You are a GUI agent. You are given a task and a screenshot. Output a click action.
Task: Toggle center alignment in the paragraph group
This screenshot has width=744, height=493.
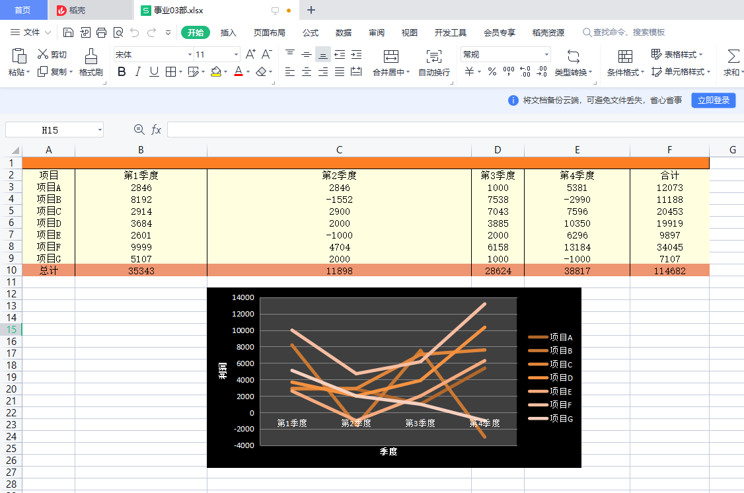click(x=307, y=71)
